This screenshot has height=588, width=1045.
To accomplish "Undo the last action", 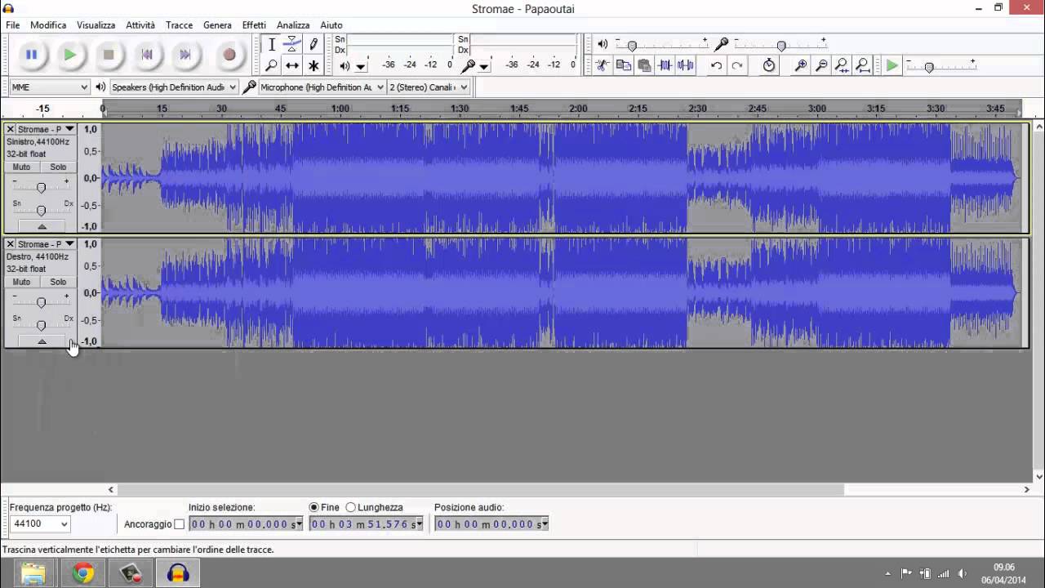I will 716,65.
